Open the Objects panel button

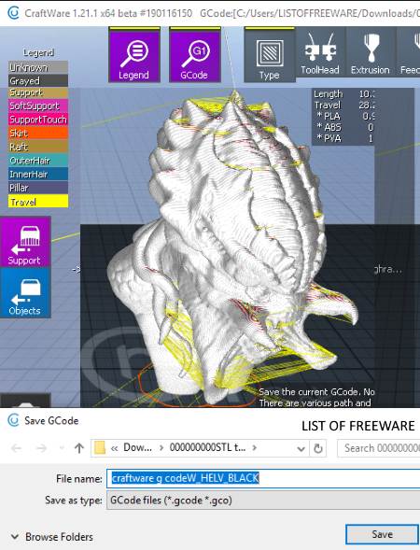tap(25, 293)
